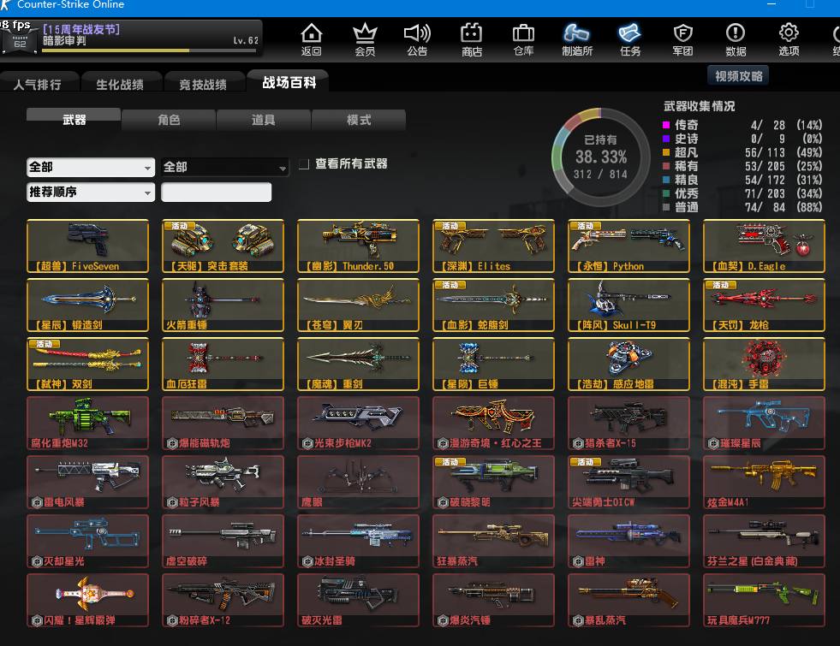Select the 人气排行 tab
Screen dimensions: 840x646
click(x=38, y=84)
